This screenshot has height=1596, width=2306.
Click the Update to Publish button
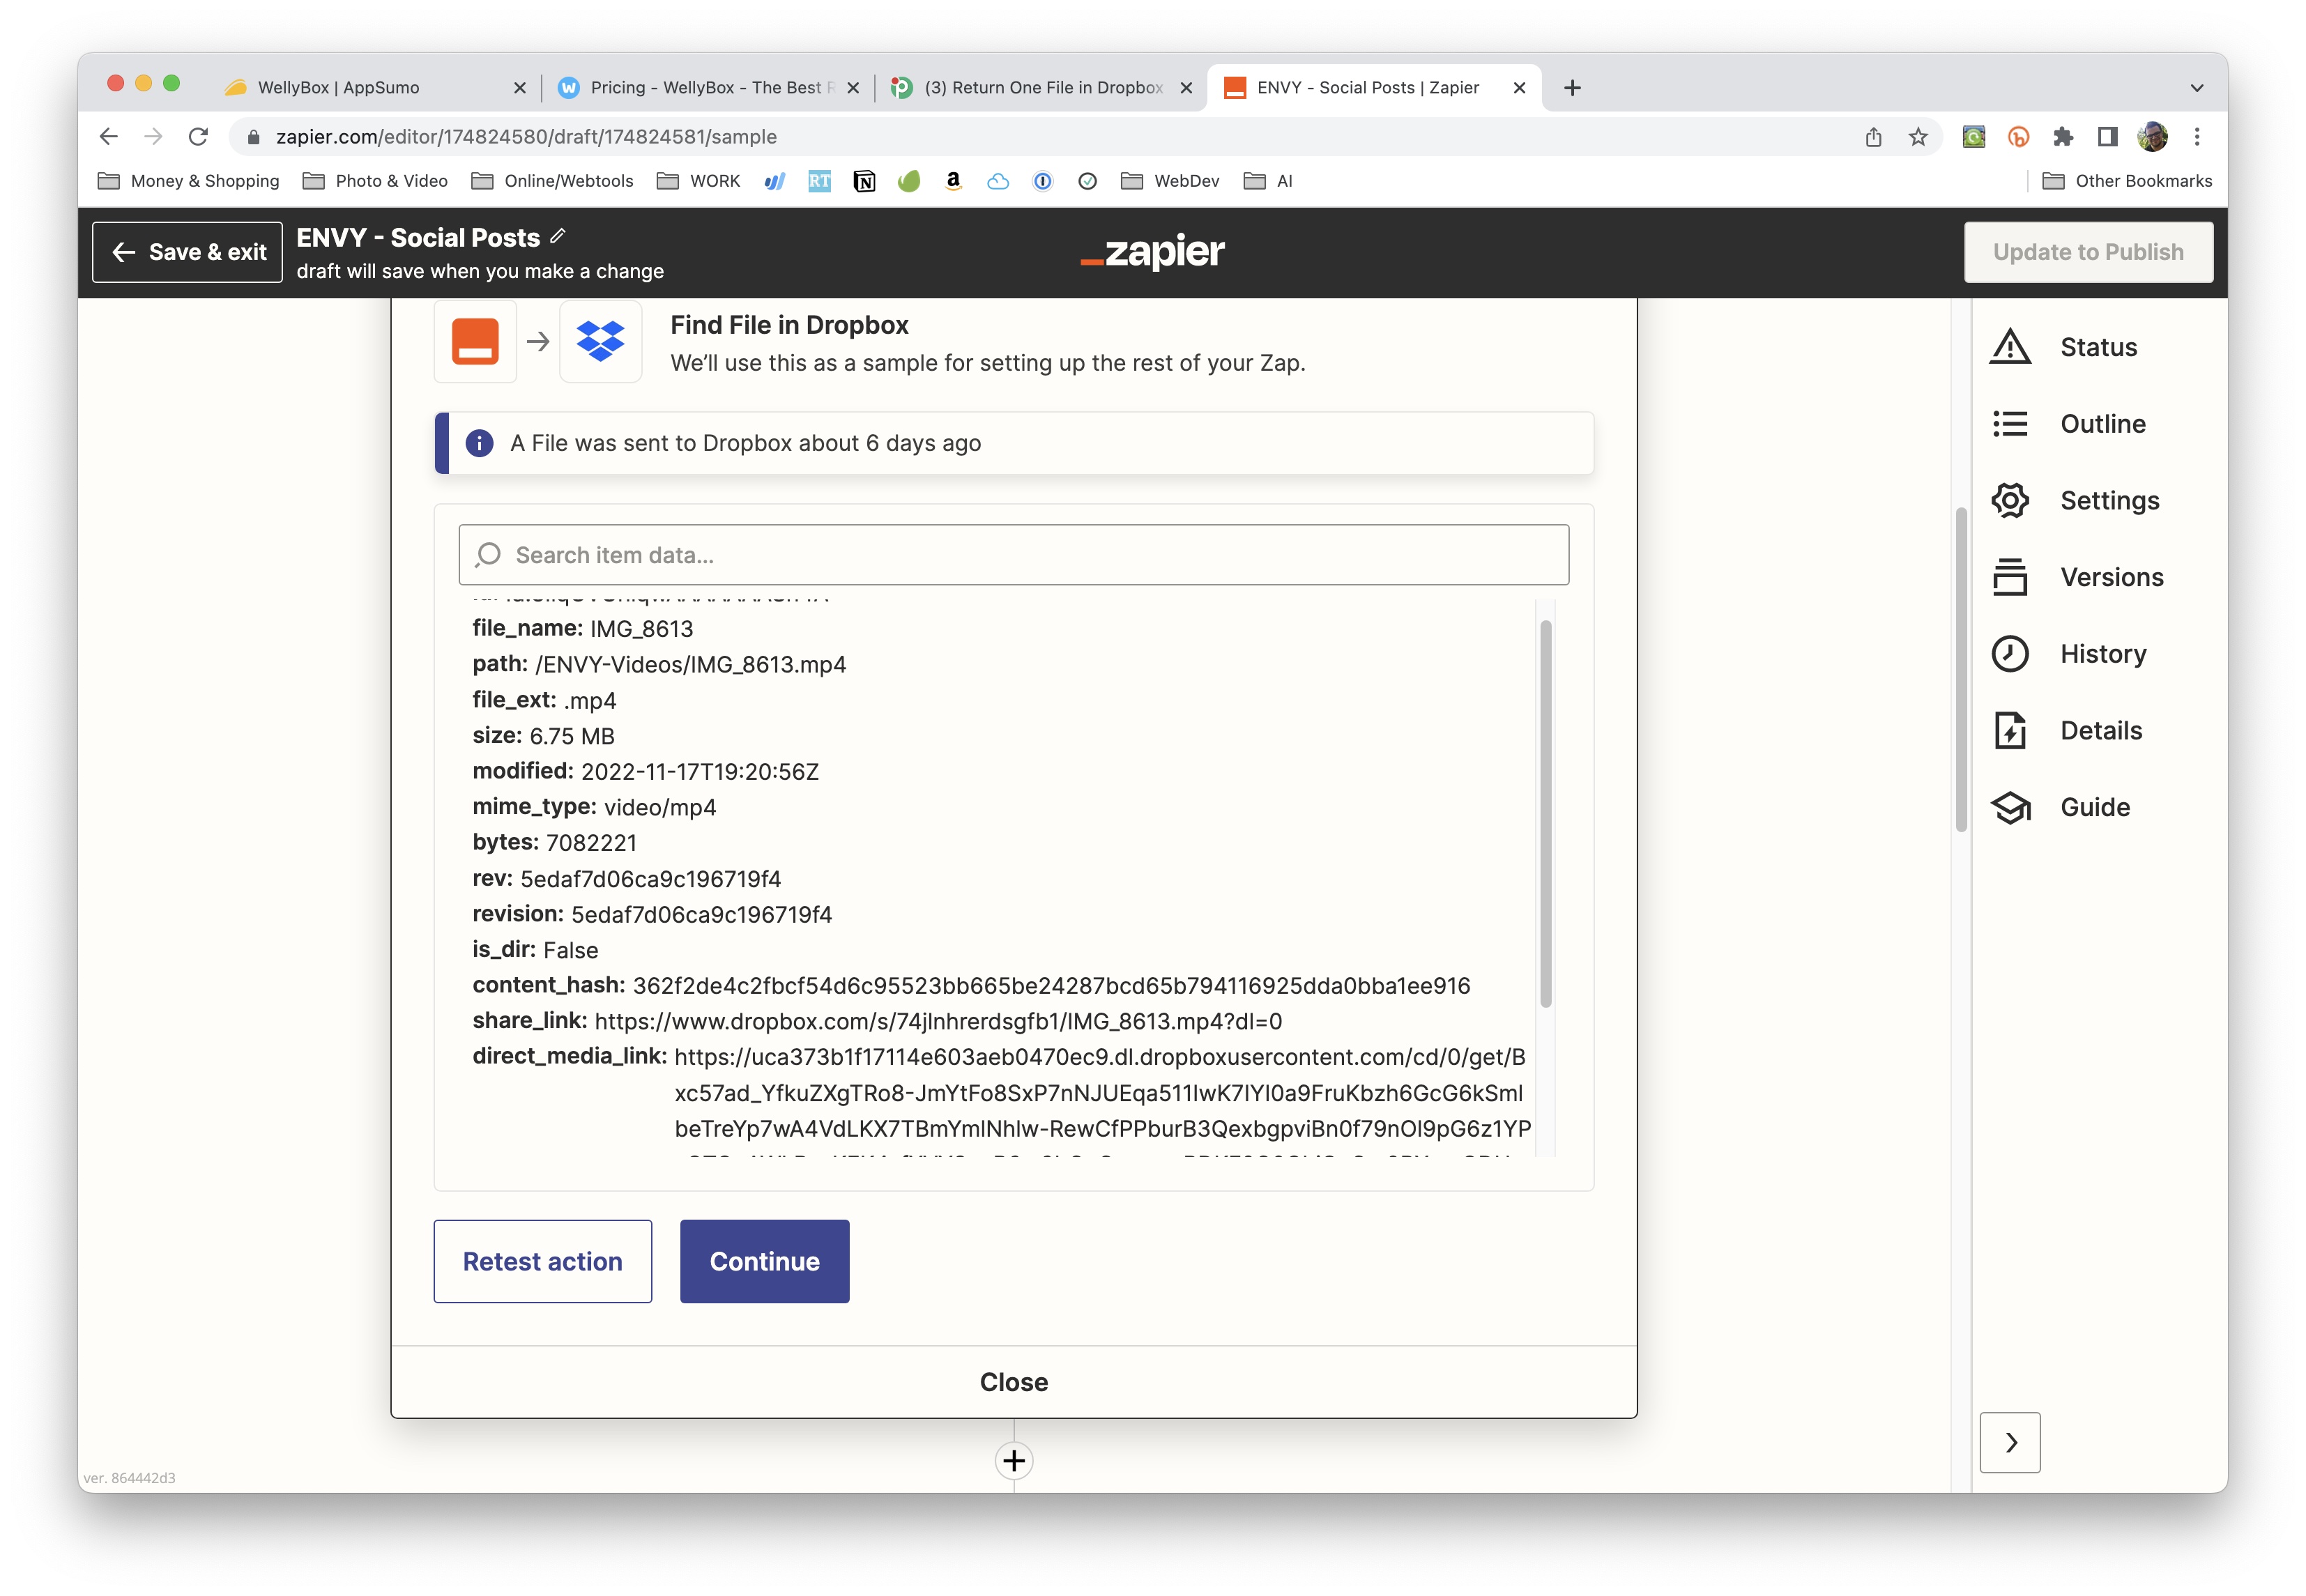click(2088, 252)
